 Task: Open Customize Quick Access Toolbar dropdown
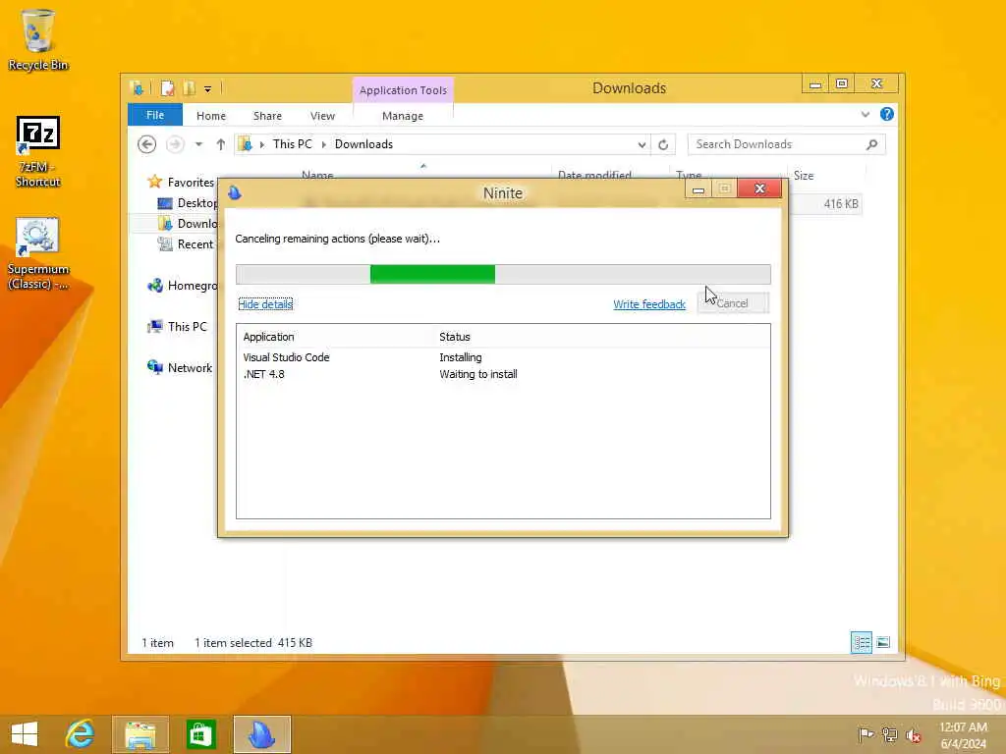coord(208,89)
